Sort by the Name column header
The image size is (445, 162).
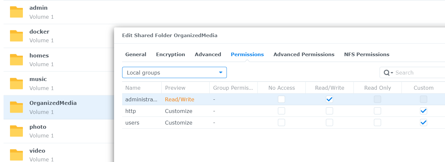133,88
